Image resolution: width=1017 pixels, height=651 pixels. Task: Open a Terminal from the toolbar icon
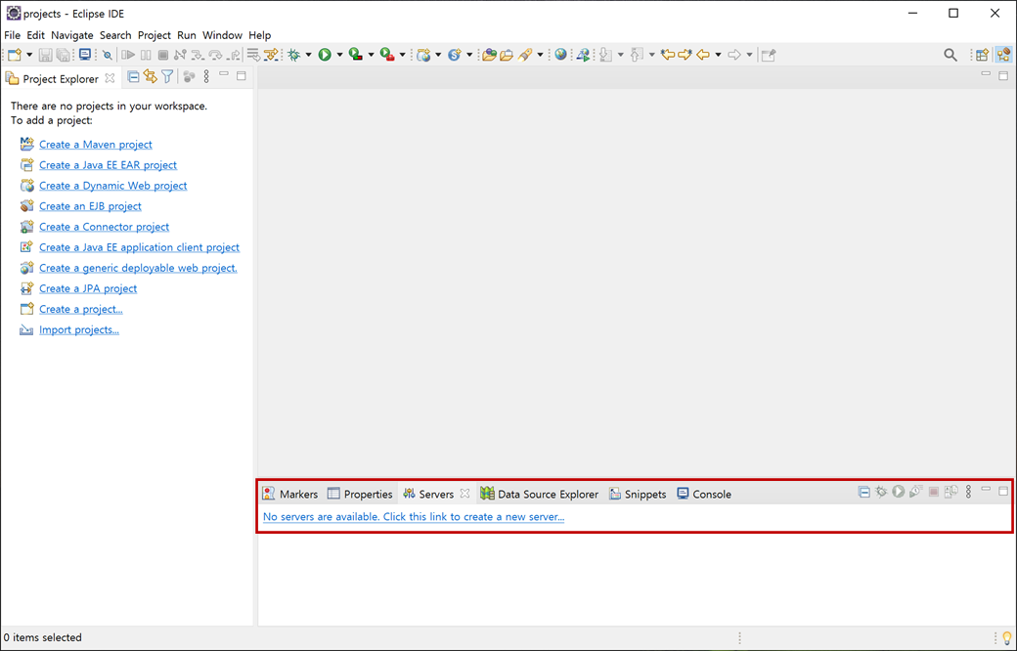85,55
